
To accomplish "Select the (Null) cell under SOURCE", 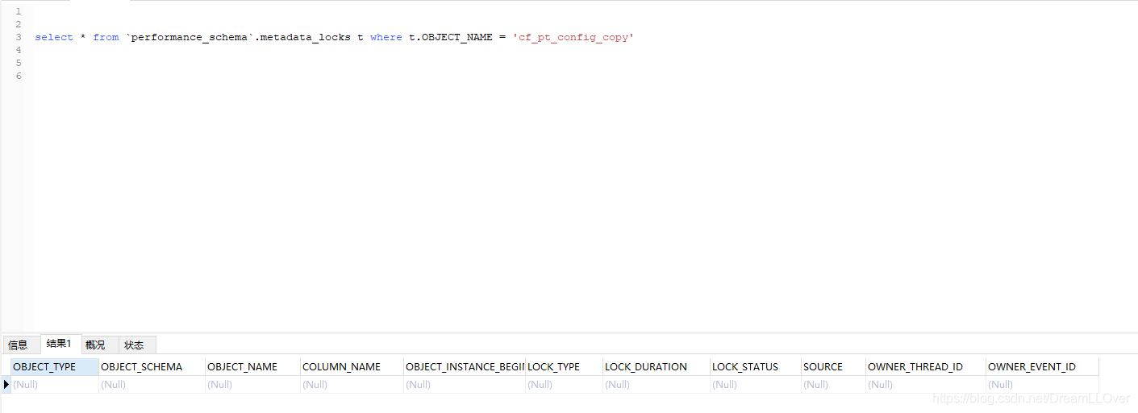I will (833, 384).
